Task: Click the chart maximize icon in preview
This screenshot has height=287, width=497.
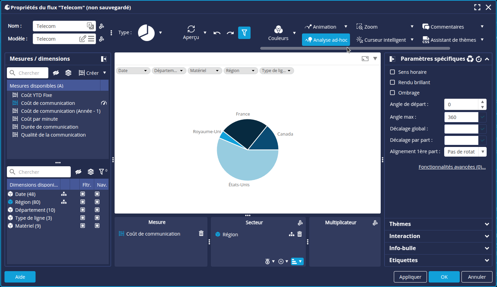Action: (x=365, y=59)
